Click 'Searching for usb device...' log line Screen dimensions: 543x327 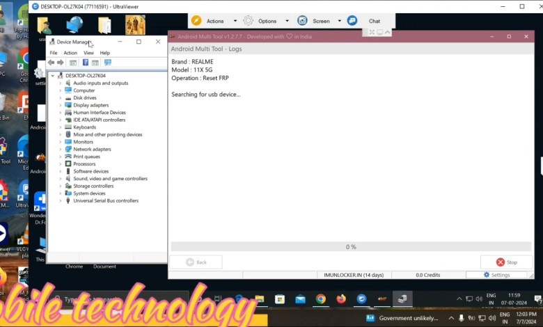205,95
